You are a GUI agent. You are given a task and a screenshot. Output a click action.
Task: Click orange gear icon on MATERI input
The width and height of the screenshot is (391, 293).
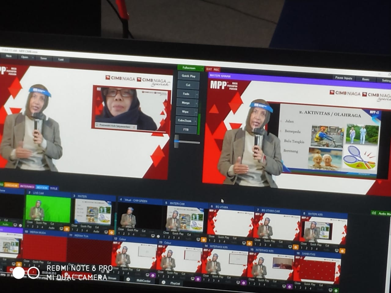click(111, 233)
